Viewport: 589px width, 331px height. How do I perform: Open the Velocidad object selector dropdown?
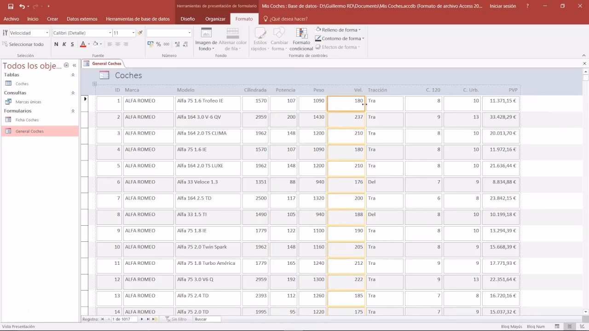point(47,33)
